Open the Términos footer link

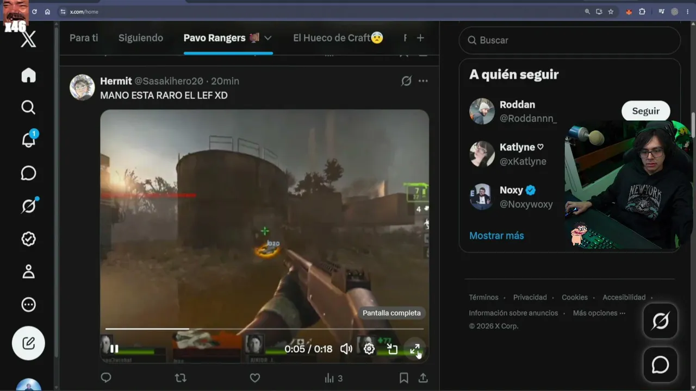point(483,298)
